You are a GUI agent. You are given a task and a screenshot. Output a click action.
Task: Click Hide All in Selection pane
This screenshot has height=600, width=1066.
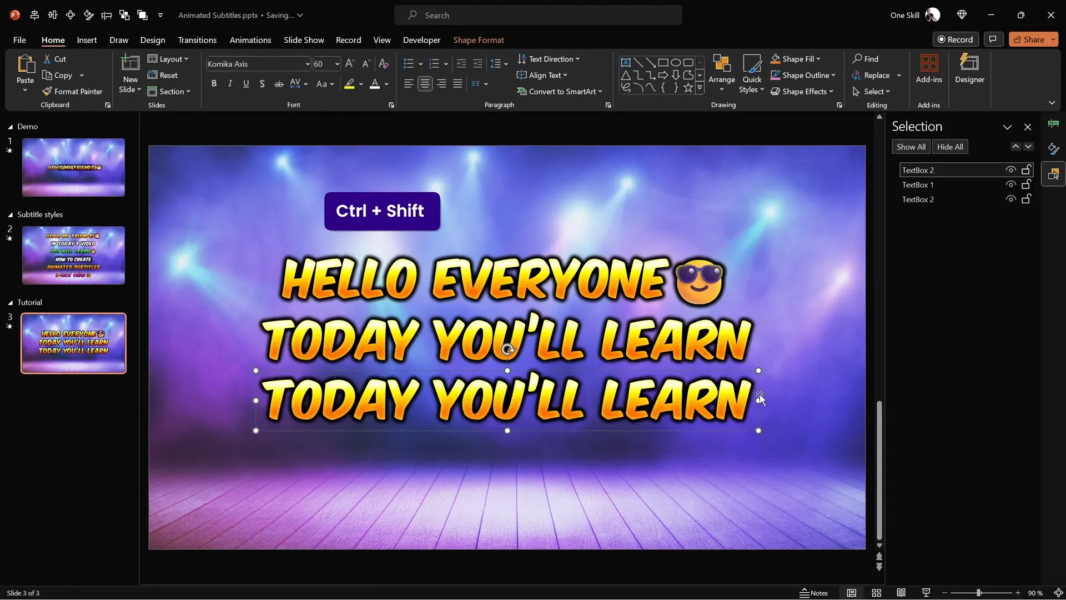pos(950,147)
